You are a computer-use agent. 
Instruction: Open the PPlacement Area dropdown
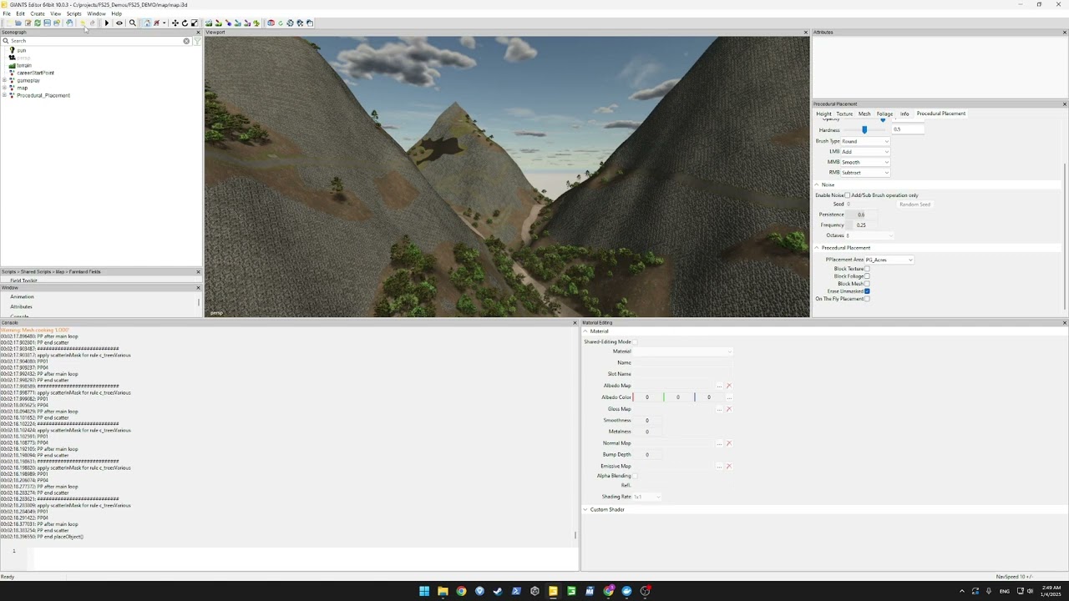889,260
